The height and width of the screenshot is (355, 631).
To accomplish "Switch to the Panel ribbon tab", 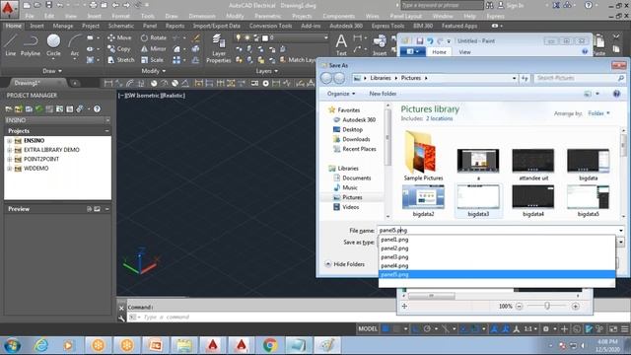I will pos(150,26).
